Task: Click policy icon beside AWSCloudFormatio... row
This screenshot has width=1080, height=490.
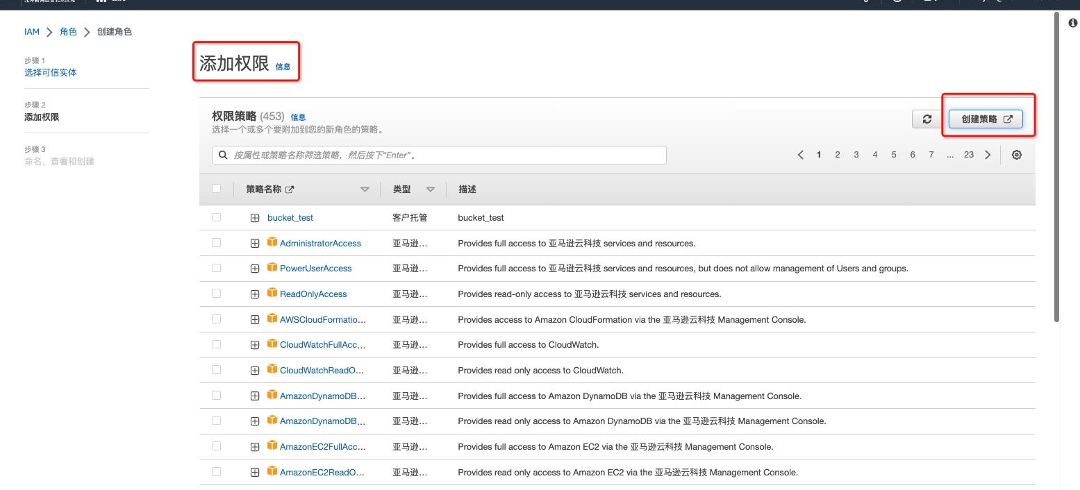Action: point(272,319)
